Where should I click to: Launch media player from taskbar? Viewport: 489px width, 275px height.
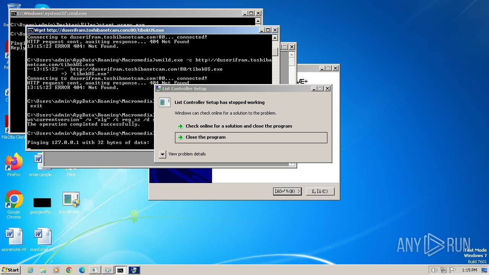tap(56, 270)
